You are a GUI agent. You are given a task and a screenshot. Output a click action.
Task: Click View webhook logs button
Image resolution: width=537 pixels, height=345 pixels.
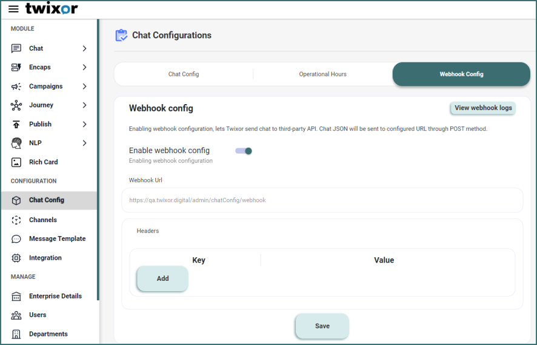pyautogui.click(x=483, y=108)
